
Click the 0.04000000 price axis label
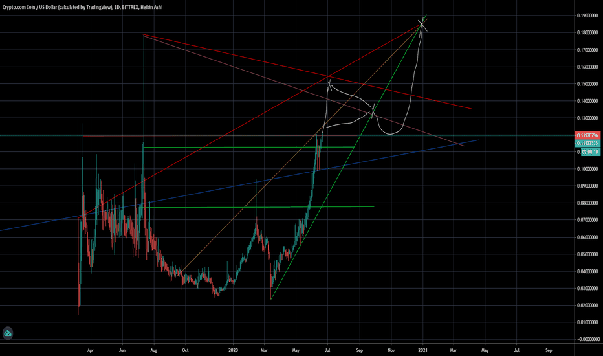click(587, 271)
